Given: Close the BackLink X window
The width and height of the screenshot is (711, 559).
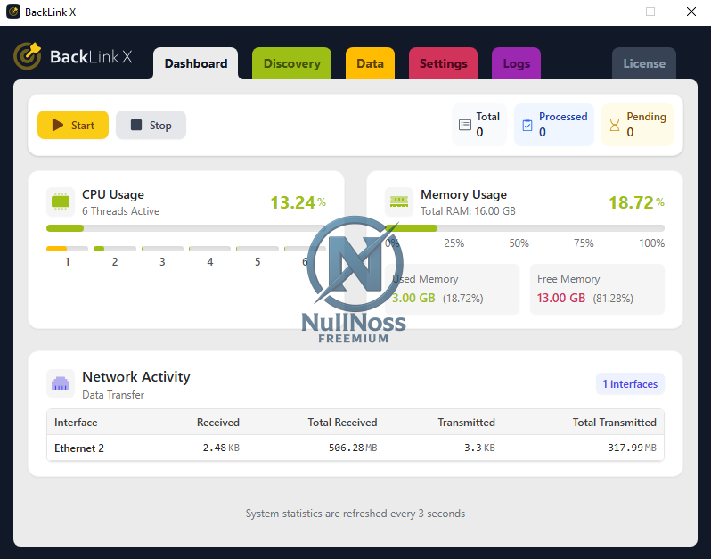Looking at the screenshot, I should click(691, 12).
